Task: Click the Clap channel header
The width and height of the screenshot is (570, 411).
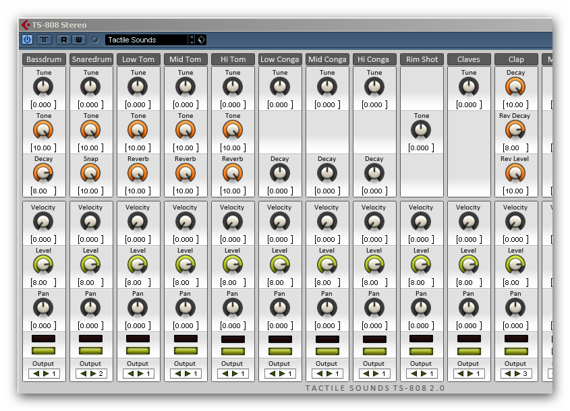Action: [x=516, y=59]
